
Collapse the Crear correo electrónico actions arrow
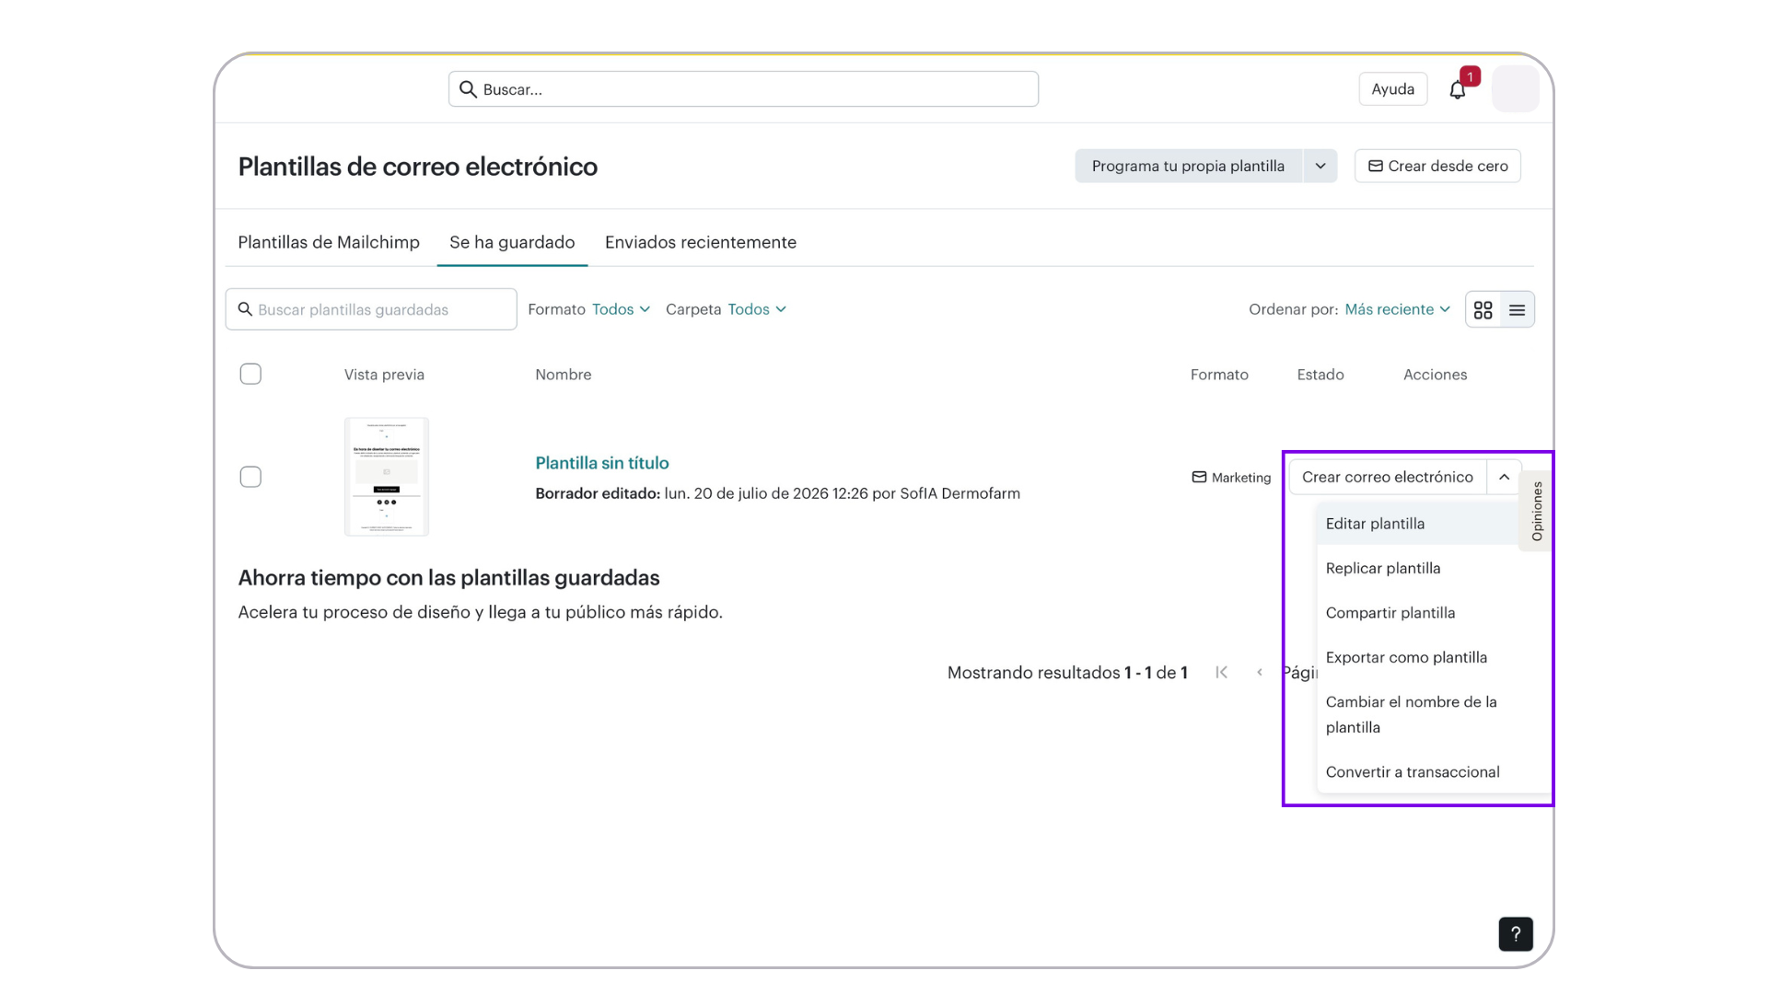click(1504, 477)
